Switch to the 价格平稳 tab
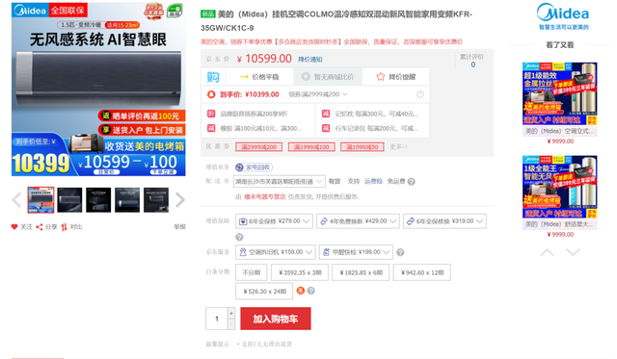The width and height of the screenshot is (617, 359). point(259,77)
